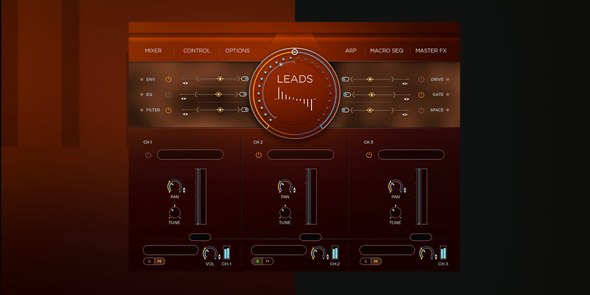
Task: Click the ARP button
Action: (x=350, y=51)
